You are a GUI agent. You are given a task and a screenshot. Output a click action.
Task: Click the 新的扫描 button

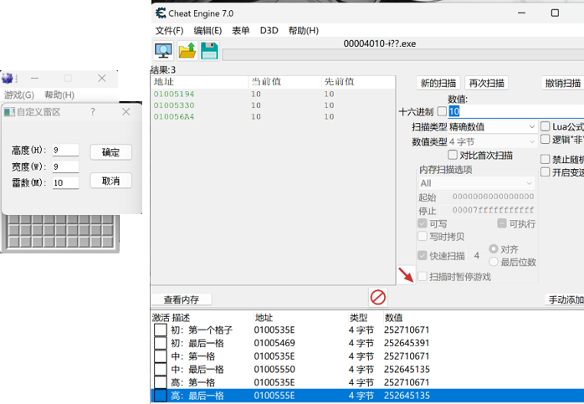coord(438,83)
